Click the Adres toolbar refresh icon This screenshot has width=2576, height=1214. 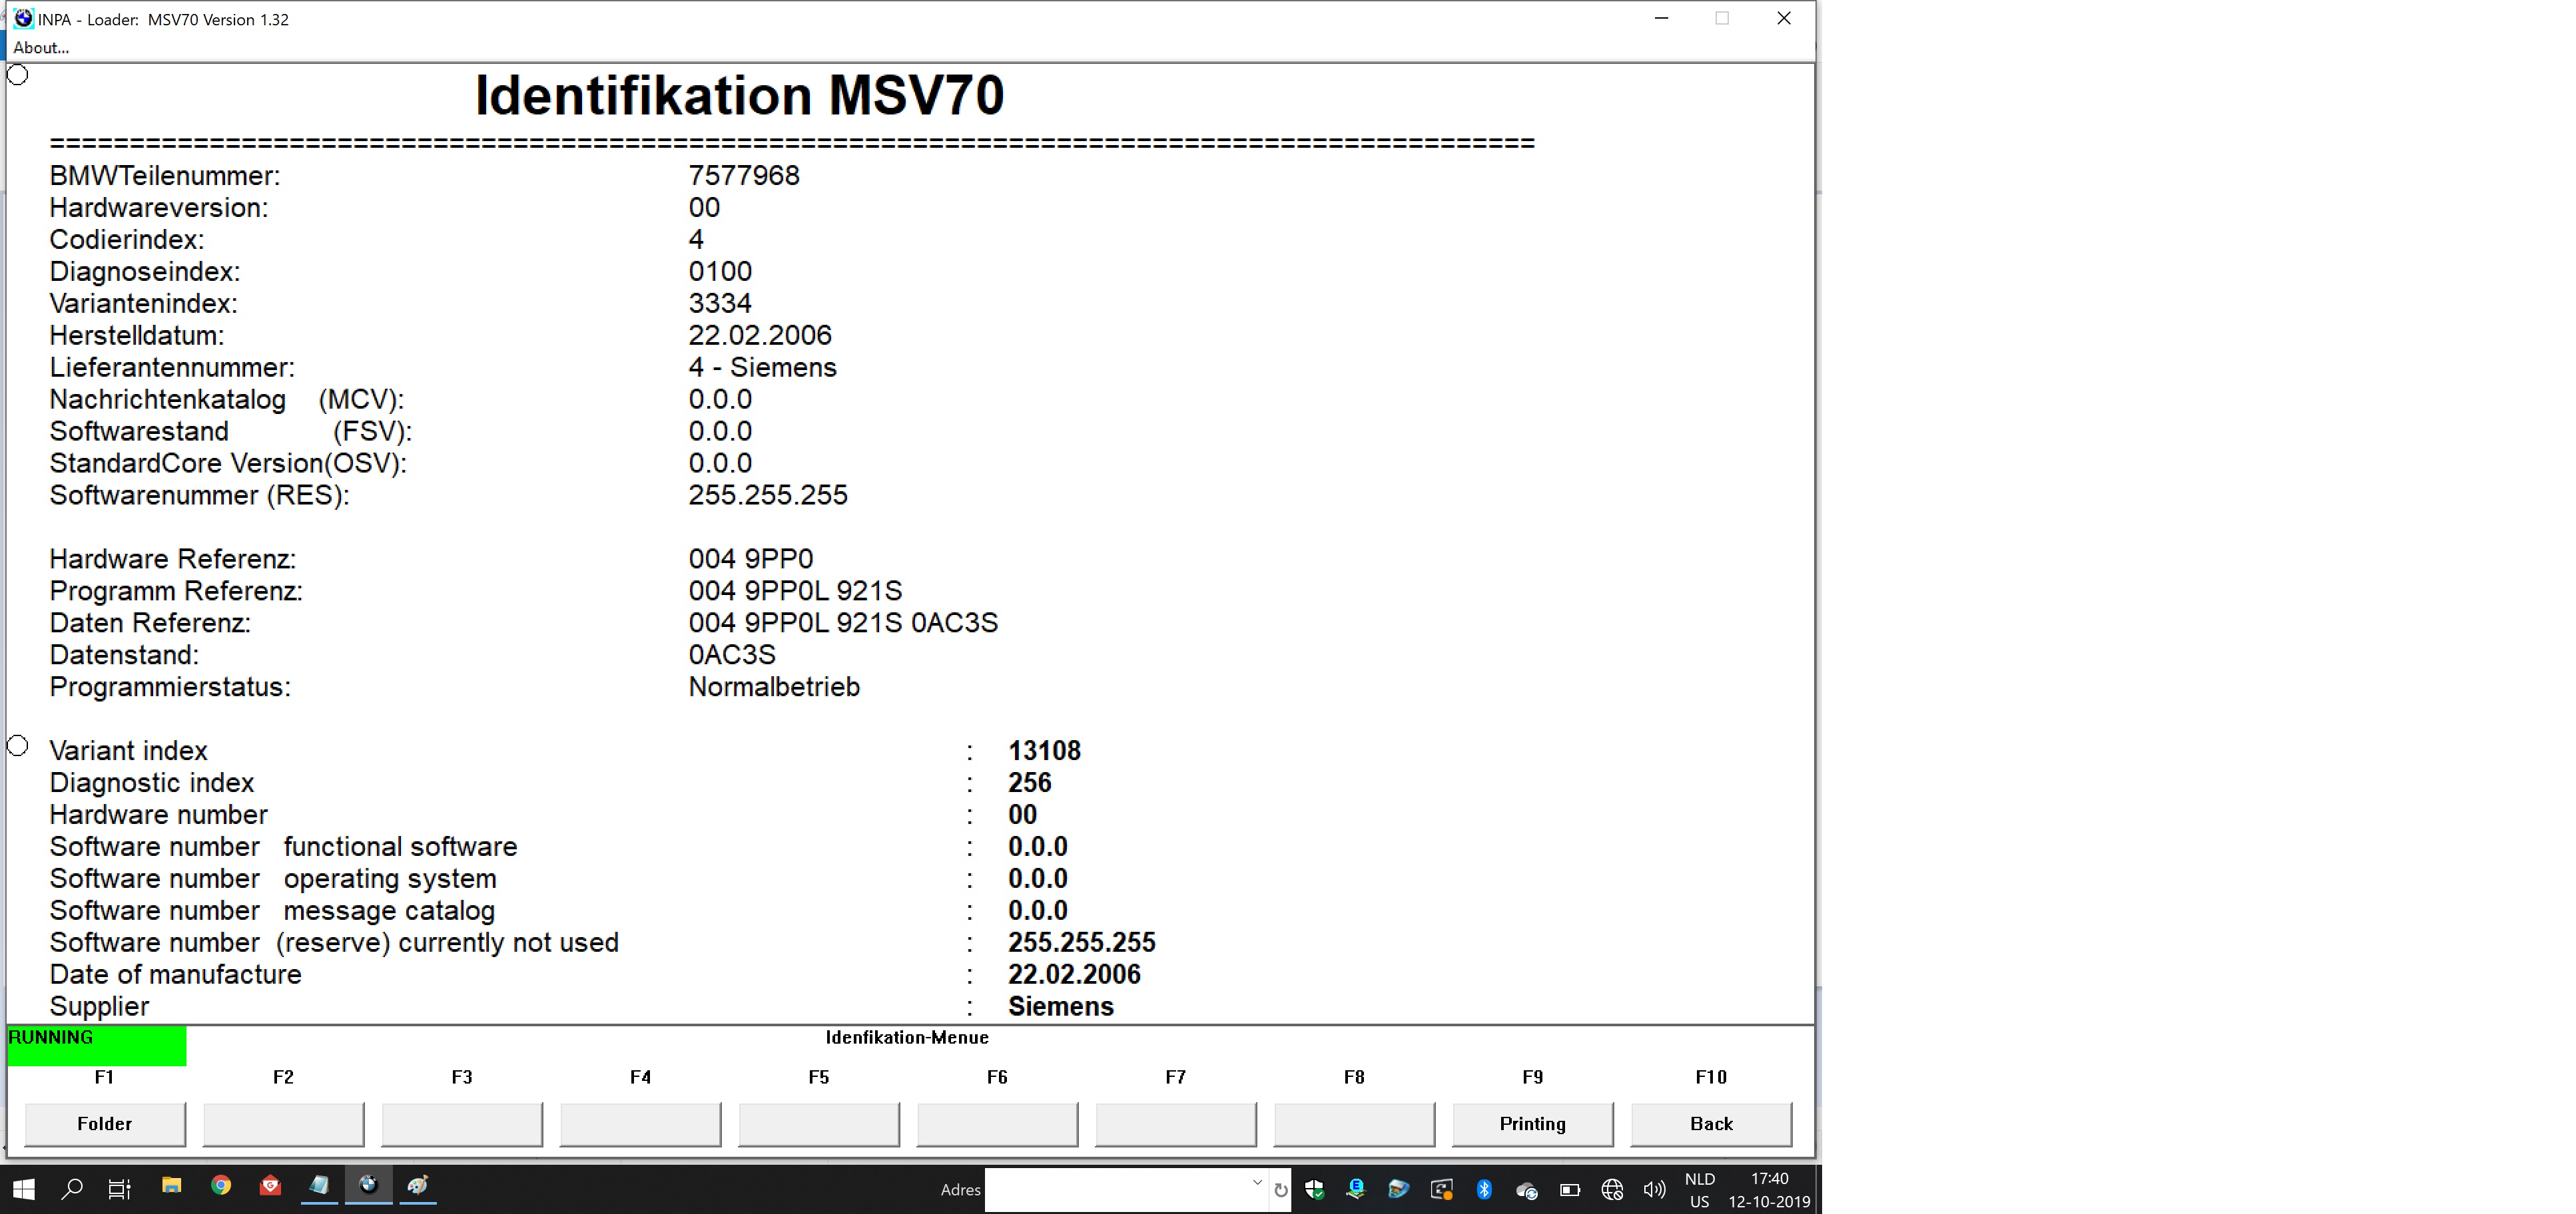[x=1280, y=1190]
